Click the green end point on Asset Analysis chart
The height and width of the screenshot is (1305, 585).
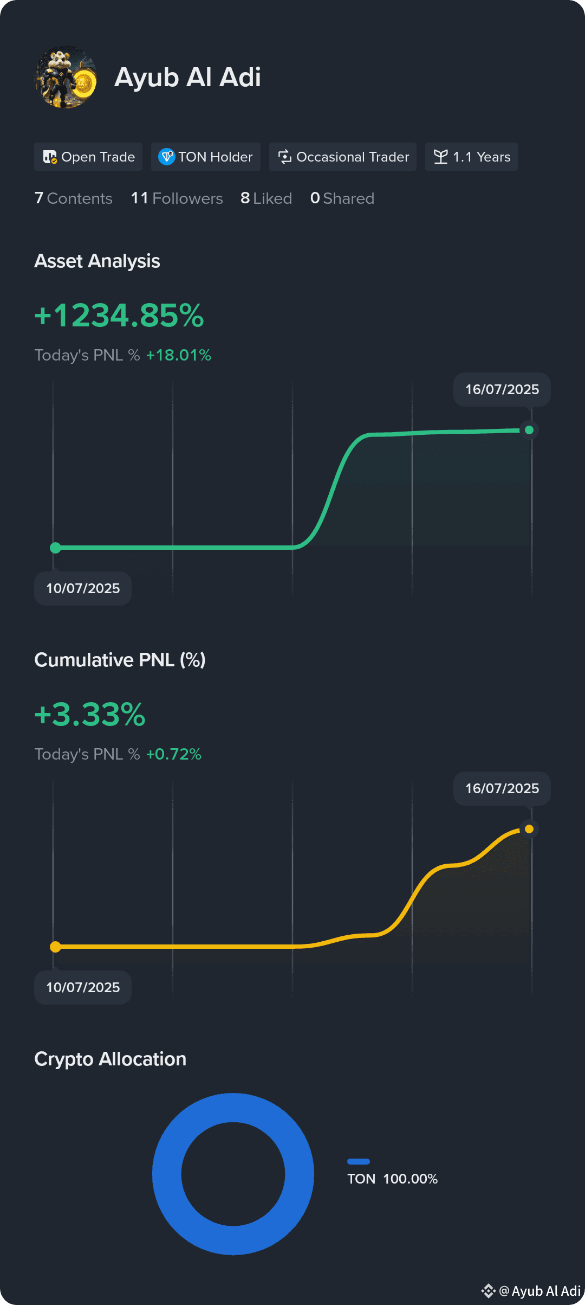click(529, 430)
